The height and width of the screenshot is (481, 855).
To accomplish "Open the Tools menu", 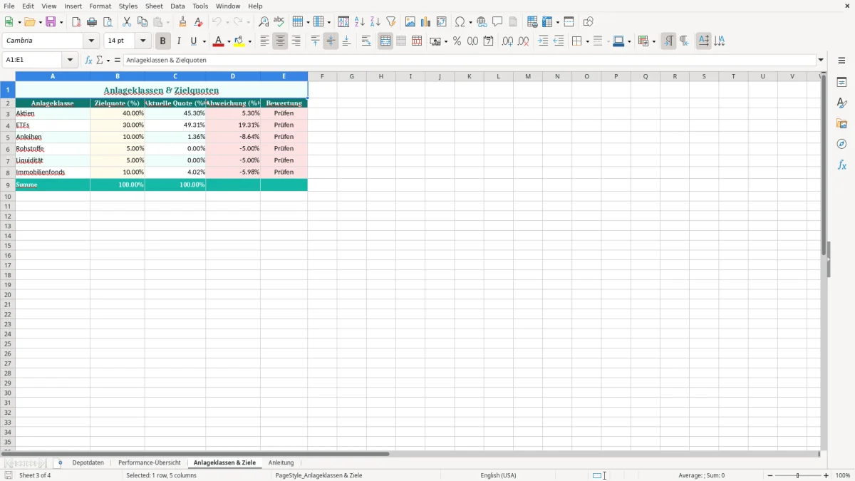I will [x=200, y=6].
